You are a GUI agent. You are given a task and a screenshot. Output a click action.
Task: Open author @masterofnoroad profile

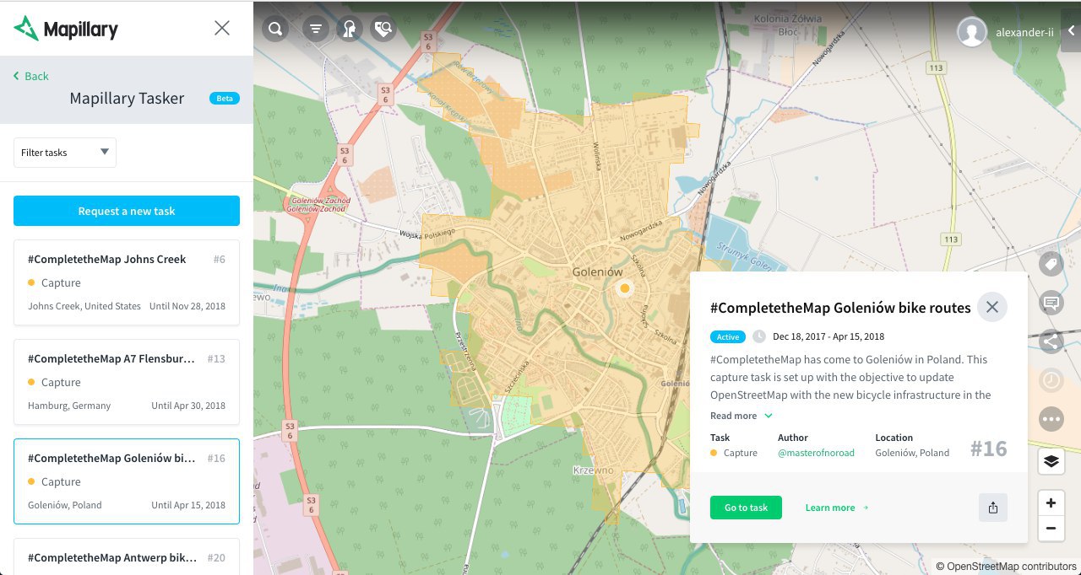coord(816,453)
